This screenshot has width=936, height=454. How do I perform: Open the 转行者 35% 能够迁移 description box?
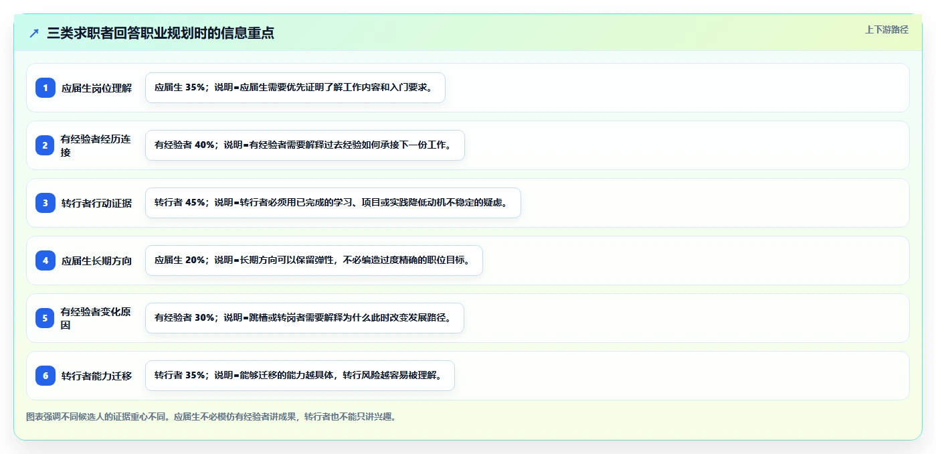pos(300,376)
